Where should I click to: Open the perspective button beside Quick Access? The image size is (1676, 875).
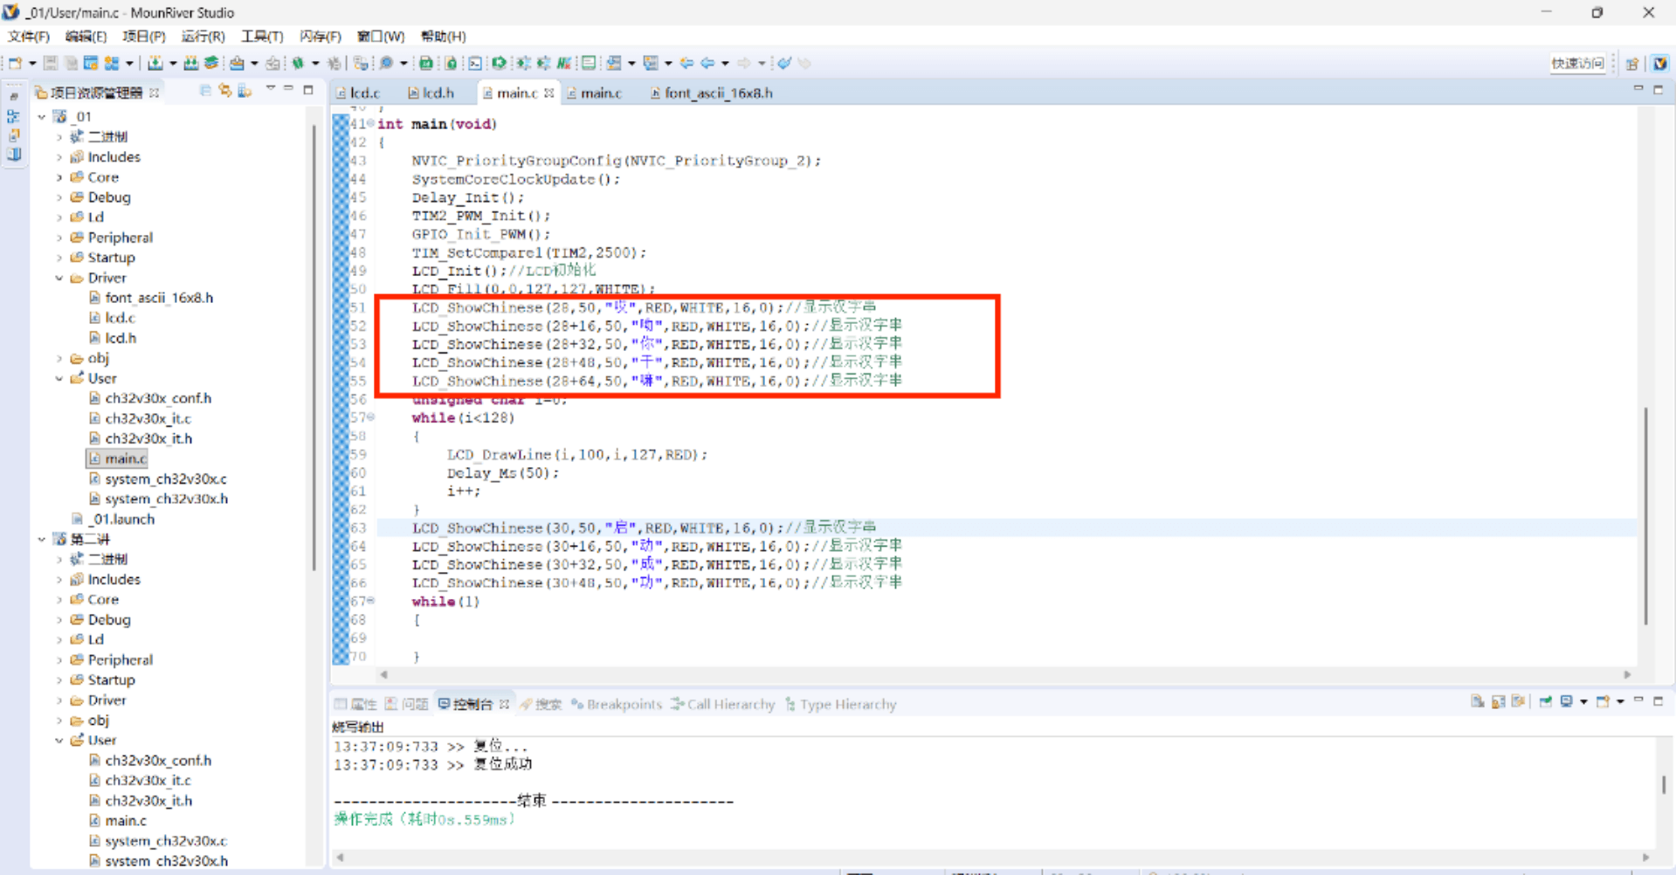[x=1631, y=63]
